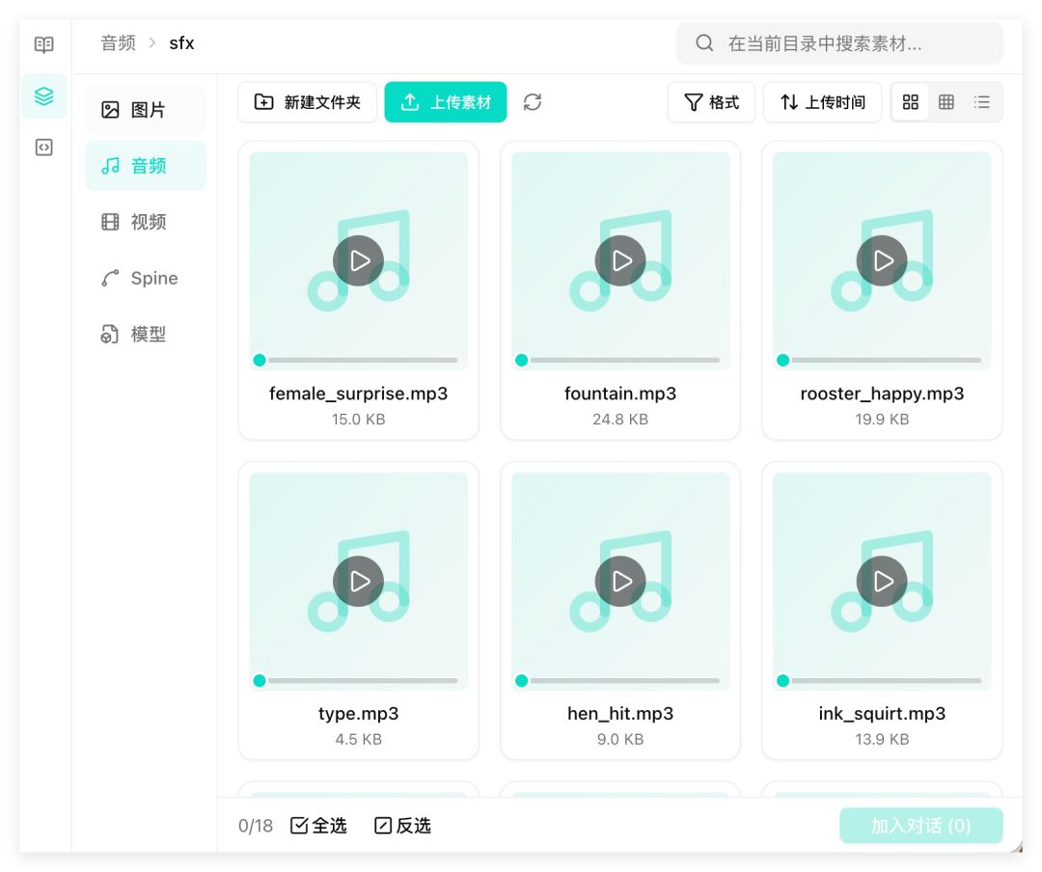Click the type.mp3 file name
This screenshot has width=1042, height=872.
click(358, 714)
